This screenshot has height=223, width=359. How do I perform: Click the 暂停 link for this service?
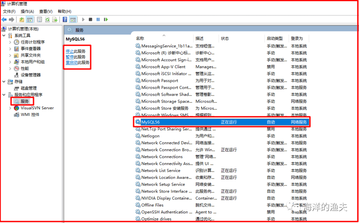(69, 57)
